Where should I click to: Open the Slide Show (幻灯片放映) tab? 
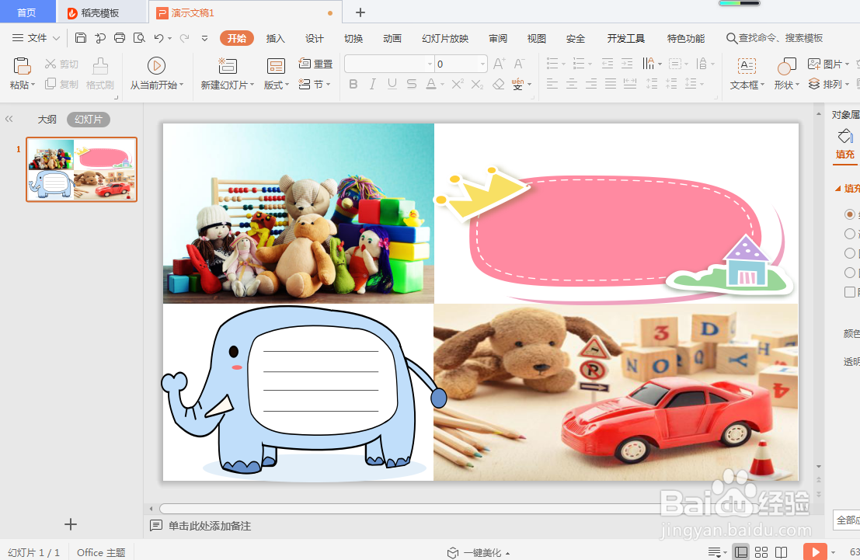coord(445,38)
